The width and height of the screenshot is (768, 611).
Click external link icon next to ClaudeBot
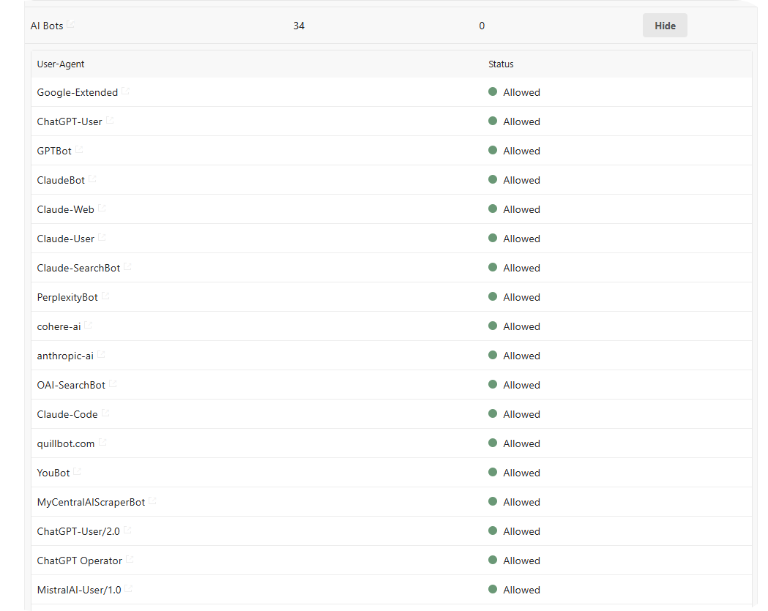point(92,179)
